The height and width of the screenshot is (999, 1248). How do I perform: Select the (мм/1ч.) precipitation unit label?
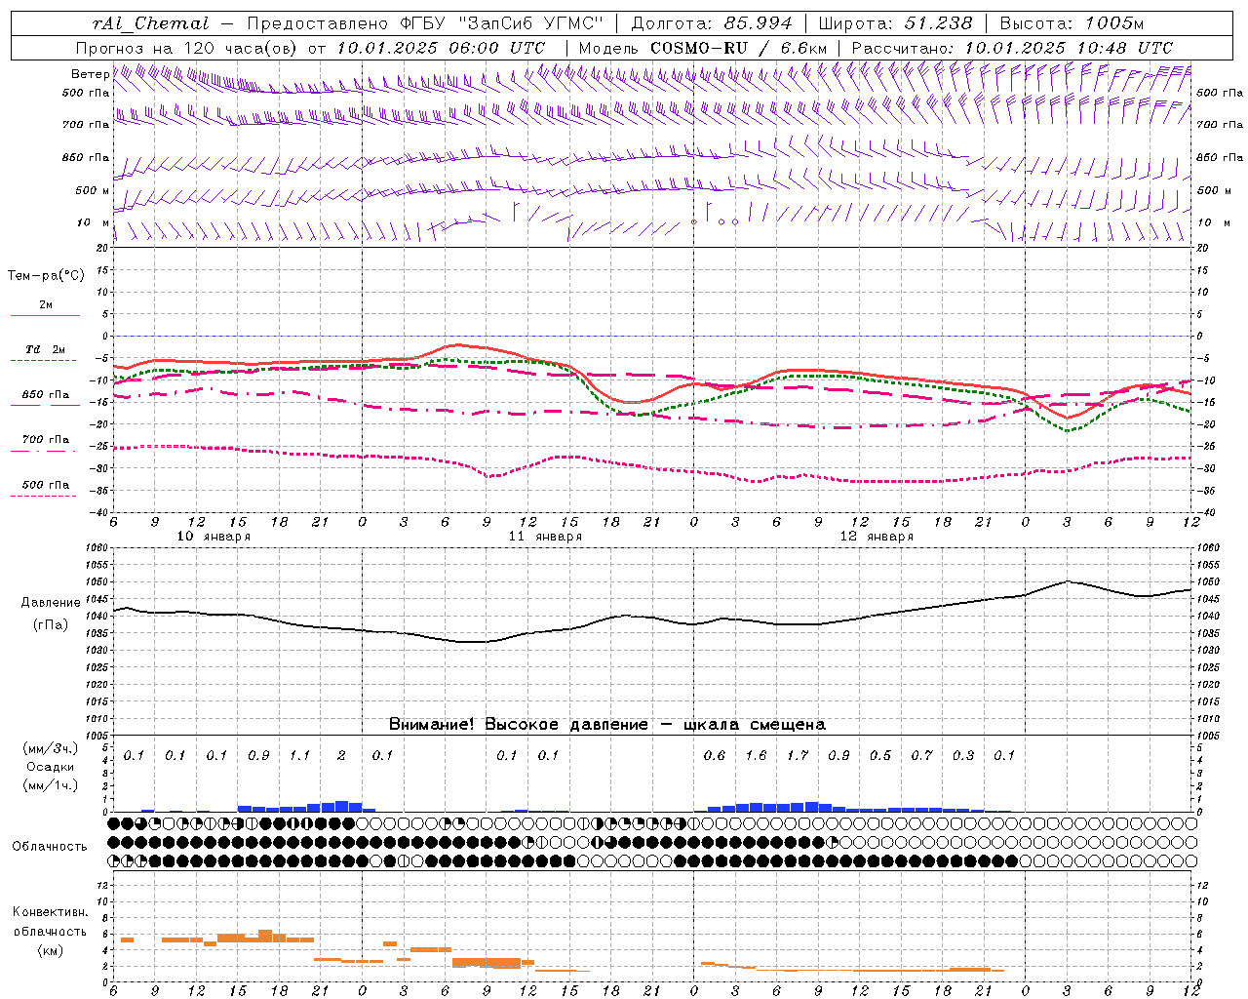51,784
